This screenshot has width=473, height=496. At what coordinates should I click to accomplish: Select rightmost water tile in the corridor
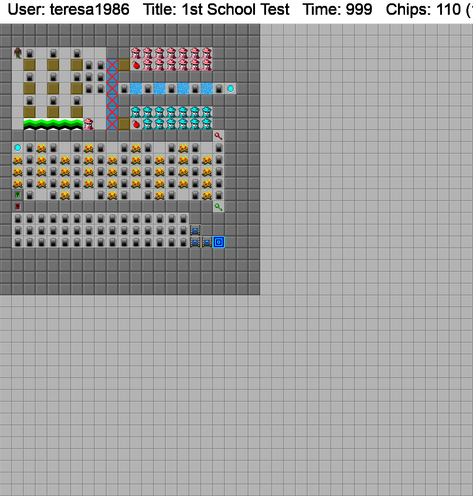(x=207, y=89)
